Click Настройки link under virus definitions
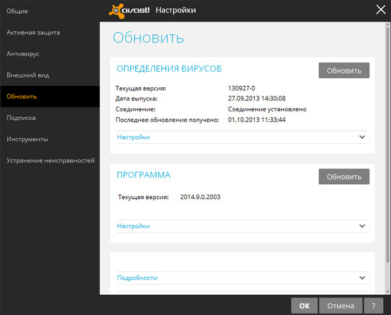Image resolution: width=391 pixels, height=315 pixels. [134, 137]
